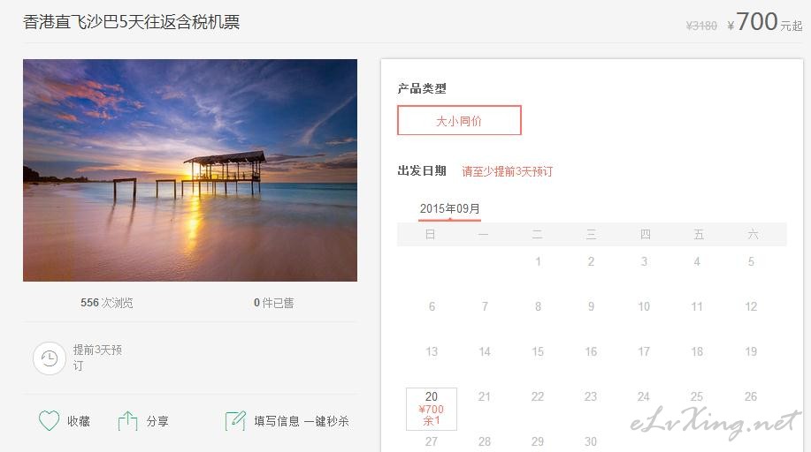Click calendar date 23
This screenshot has height=452, width=811.
(591, 396)
